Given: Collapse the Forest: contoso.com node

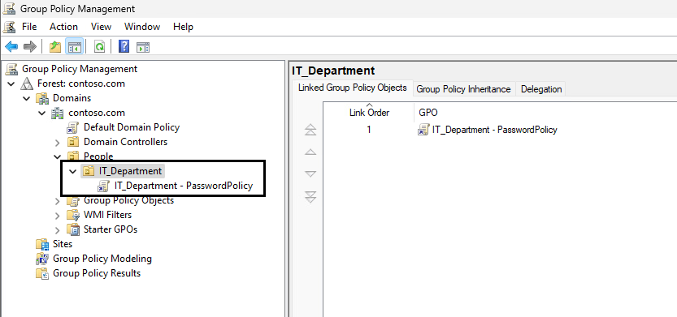Looking at the screenshot, I should (11, 84).
